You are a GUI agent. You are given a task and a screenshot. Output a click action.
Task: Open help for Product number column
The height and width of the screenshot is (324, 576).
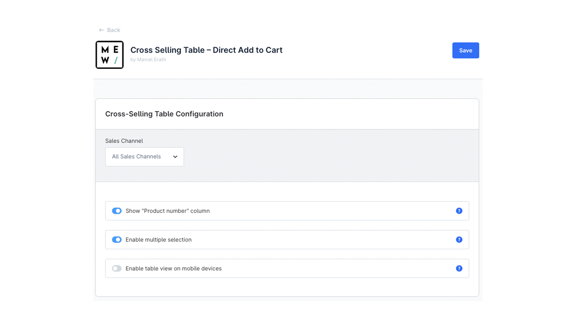[459, 211]
